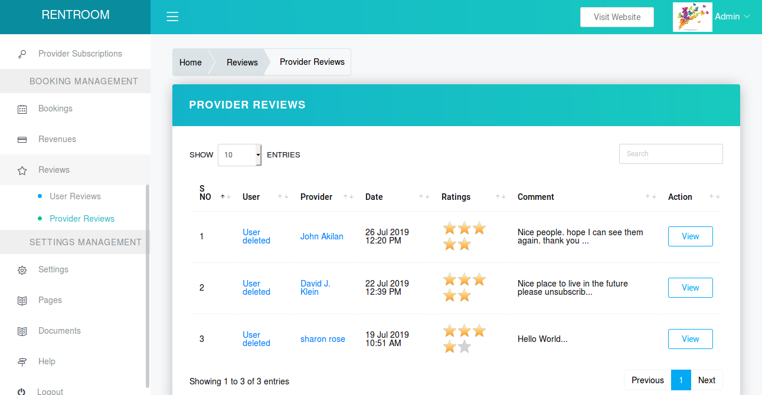
Task: Click the comment 'Hello World...'
Action: (x=542, y=339)
